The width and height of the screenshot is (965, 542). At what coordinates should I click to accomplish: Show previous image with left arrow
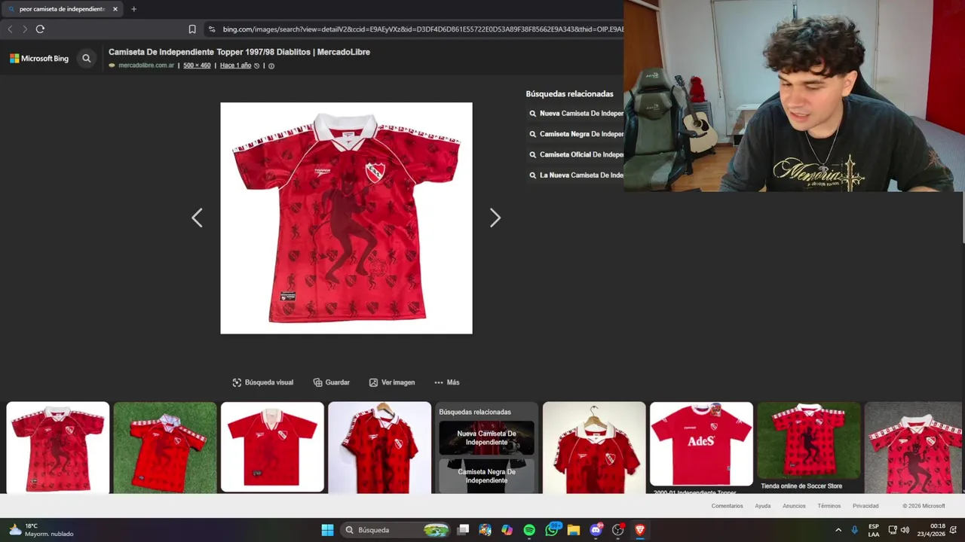tap(197, 218)
